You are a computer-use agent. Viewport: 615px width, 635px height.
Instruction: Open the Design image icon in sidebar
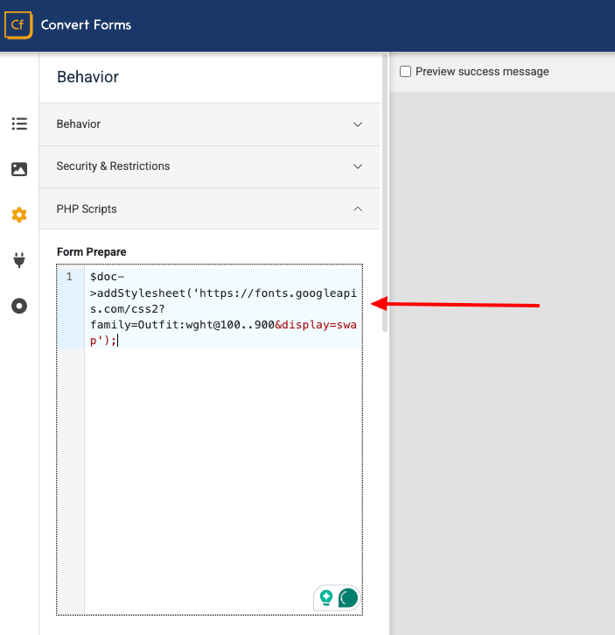click(19, 169)
